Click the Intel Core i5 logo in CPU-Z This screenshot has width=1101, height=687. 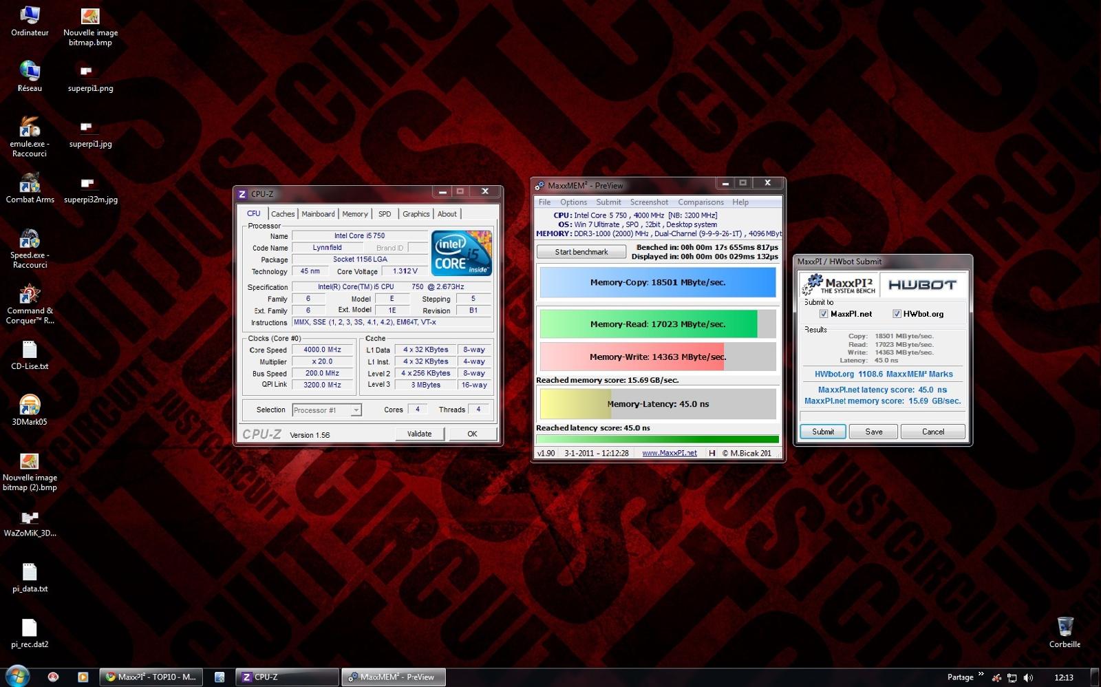coord(461,253)
